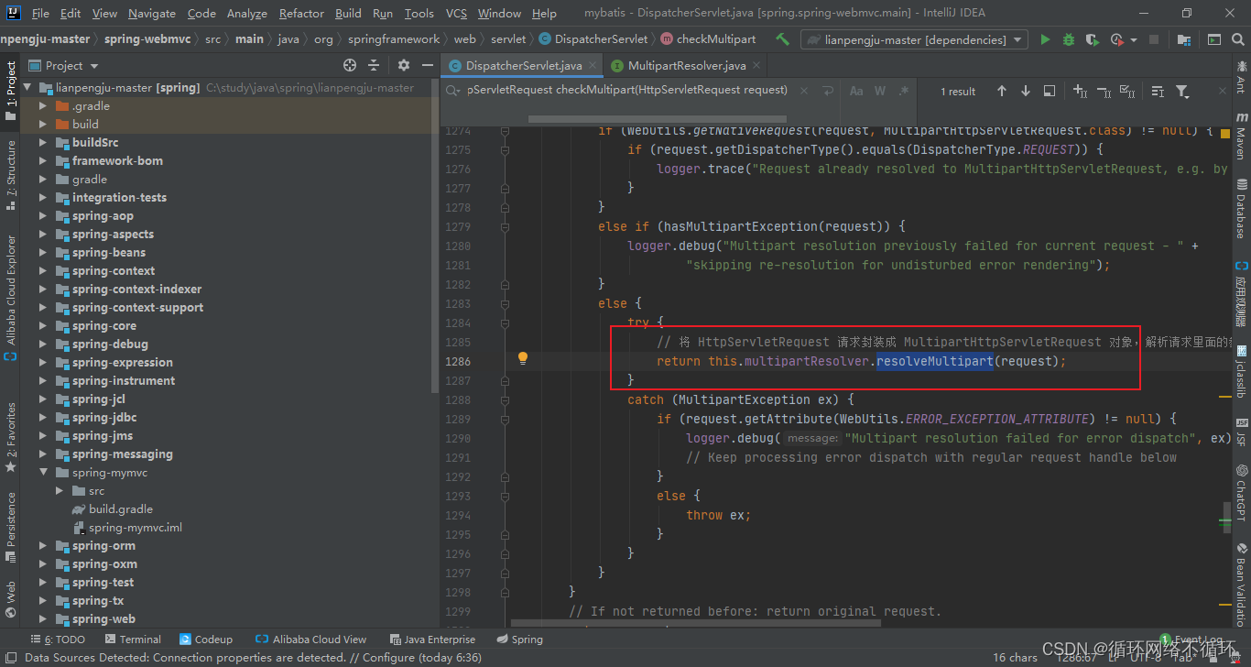Click the previous occurrence arrow in search
Screen dimensions: 1251x667
[x=1002, y=91]
